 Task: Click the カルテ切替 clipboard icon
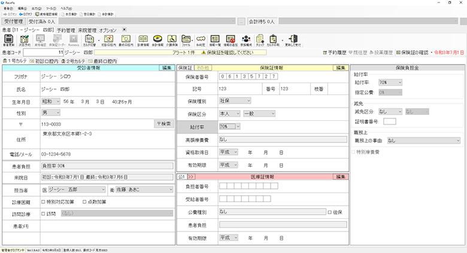[x=89, y=39]
